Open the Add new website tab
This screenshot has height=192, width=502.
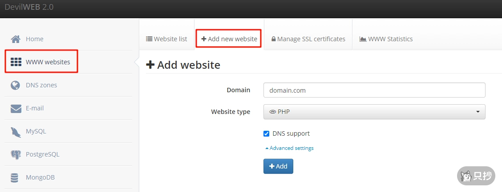click(229, 39)
